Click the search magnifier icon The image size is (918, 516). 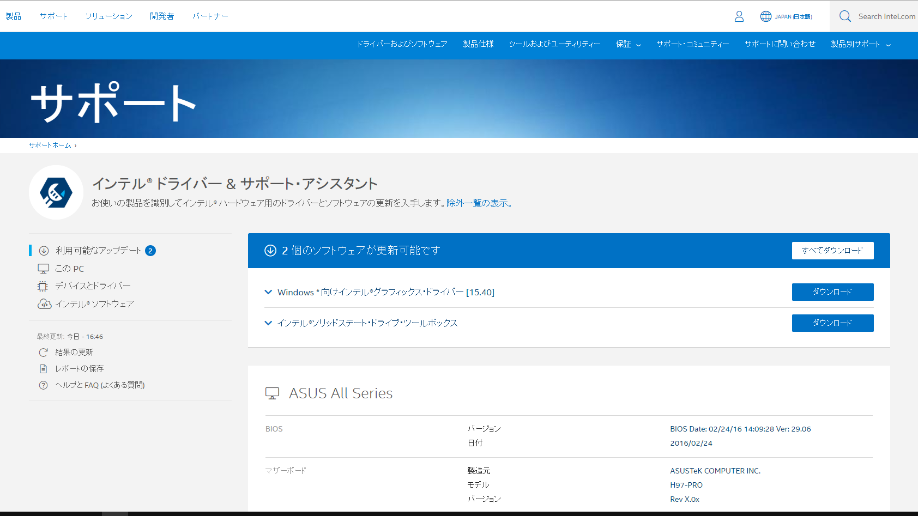click(x=845, y=16)
